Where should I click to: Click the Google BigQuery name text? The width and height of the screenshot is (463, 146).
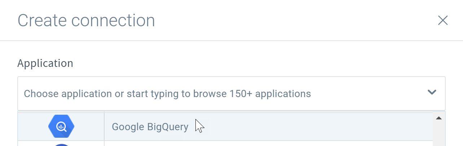(x=150, y=127)
